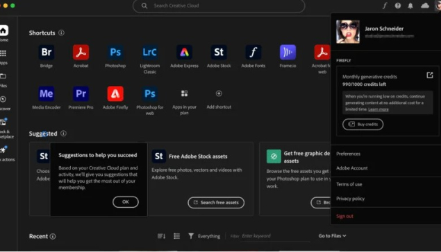Image resolution: width=441 pixels, height=252 pixels.
Task: Open Photoshop from Shortcuts
Action: tap(115, 52)
